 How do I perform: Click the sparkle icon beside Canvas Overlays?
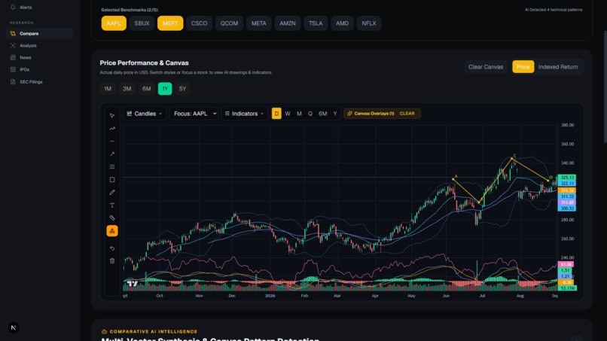349,114
